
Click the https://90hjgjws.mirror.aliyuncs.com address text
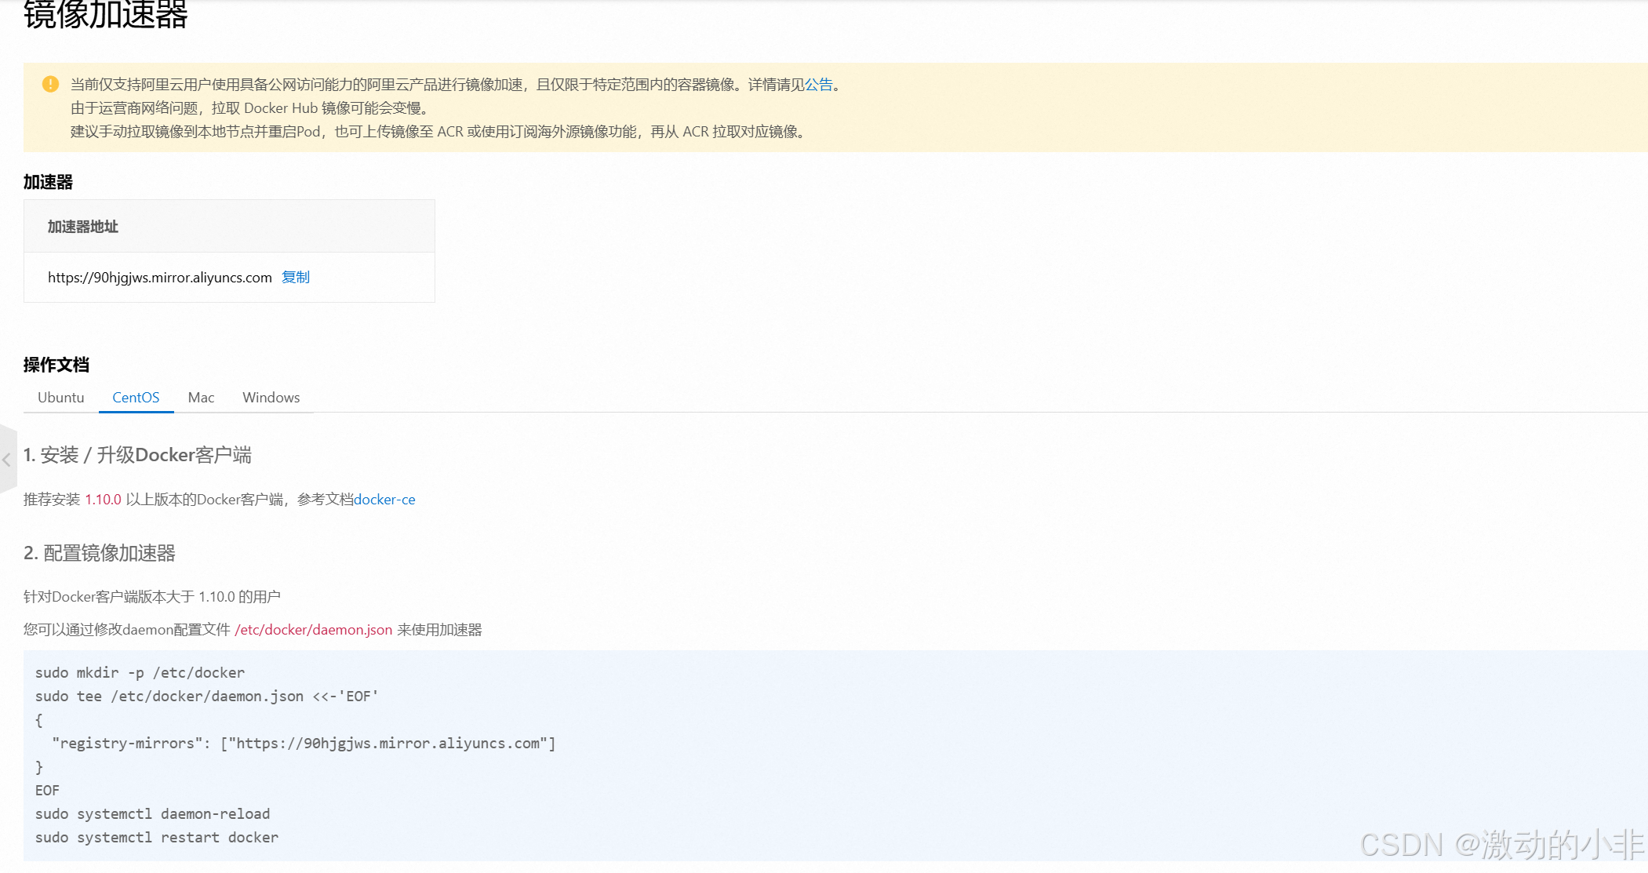tap(160, 278)
